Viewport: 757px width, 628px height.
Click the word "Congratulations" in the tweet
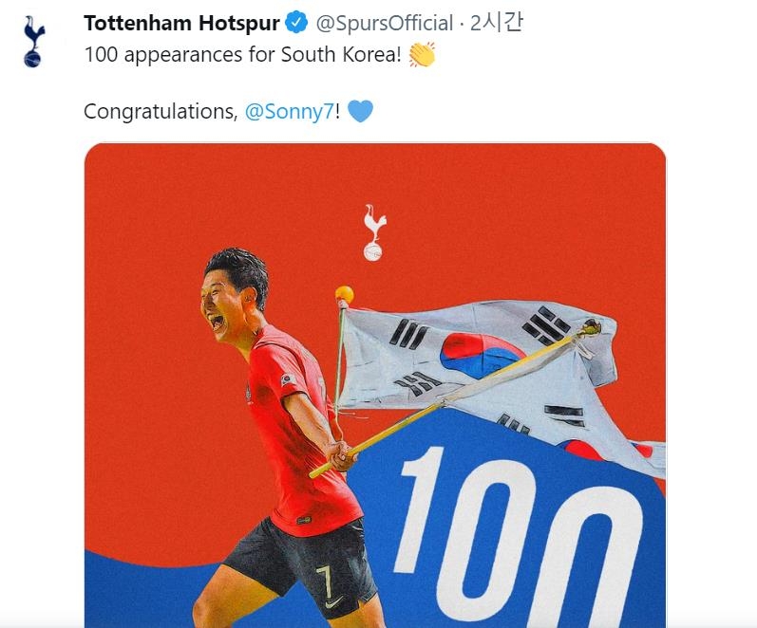point(158,112)
